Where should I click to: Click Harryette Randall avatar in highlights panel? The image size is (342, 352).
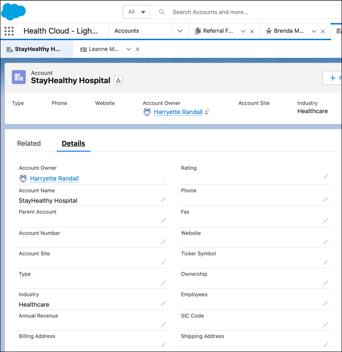(147, 111)
